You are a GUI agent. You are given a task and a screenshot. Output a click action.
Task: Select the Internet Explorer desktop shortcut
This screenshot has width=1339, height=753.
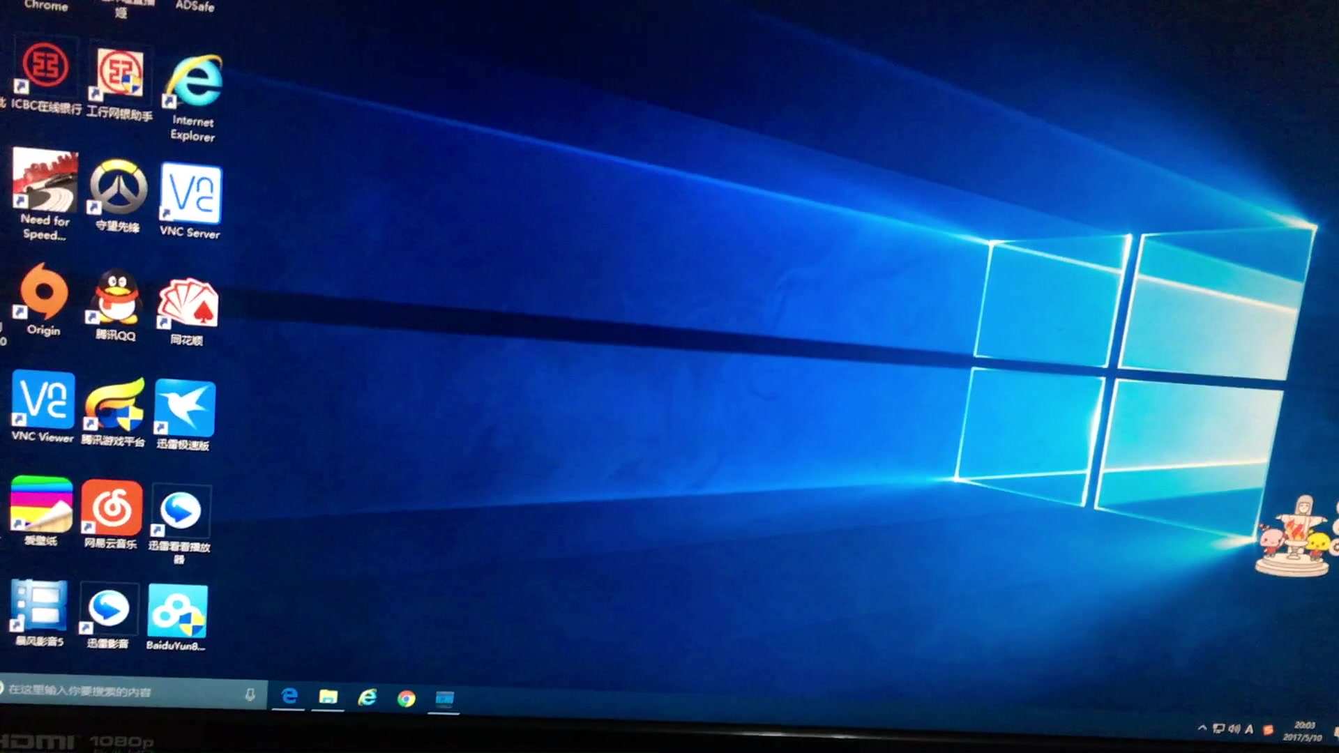[194, 98]
